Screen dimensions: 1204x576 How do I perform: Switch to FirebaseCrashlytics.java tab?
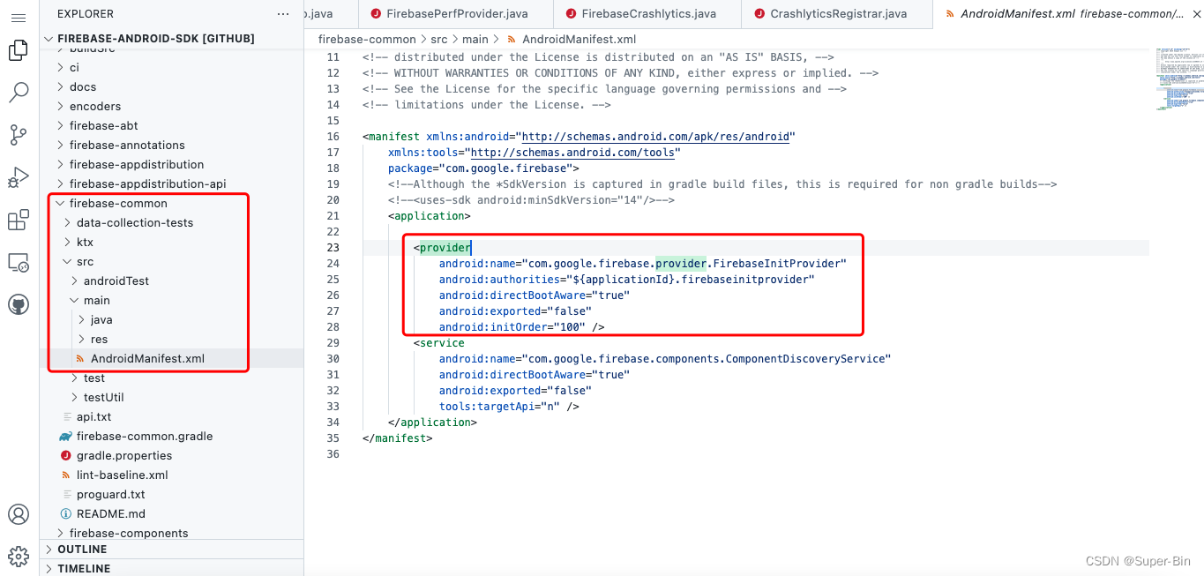coord(648,14)
